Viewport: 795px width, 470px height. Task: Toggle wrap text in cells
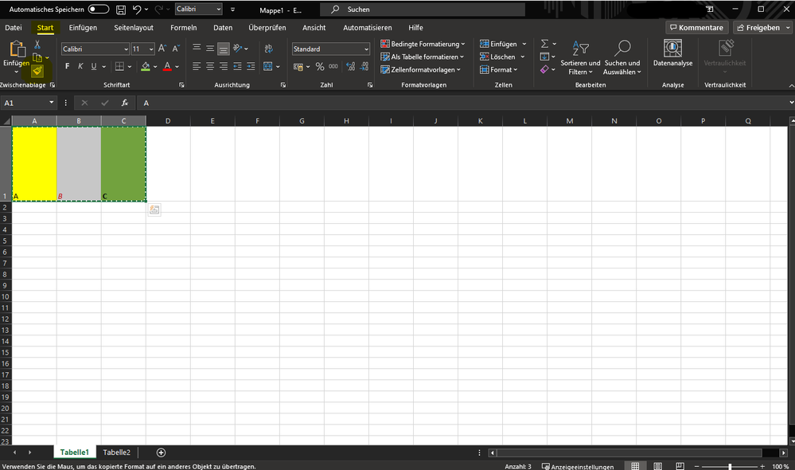268,49
